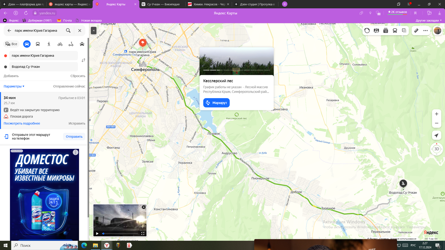Open browser downloads icon
The width and height of the screenshot is (445, 250).
pos(439,13)
